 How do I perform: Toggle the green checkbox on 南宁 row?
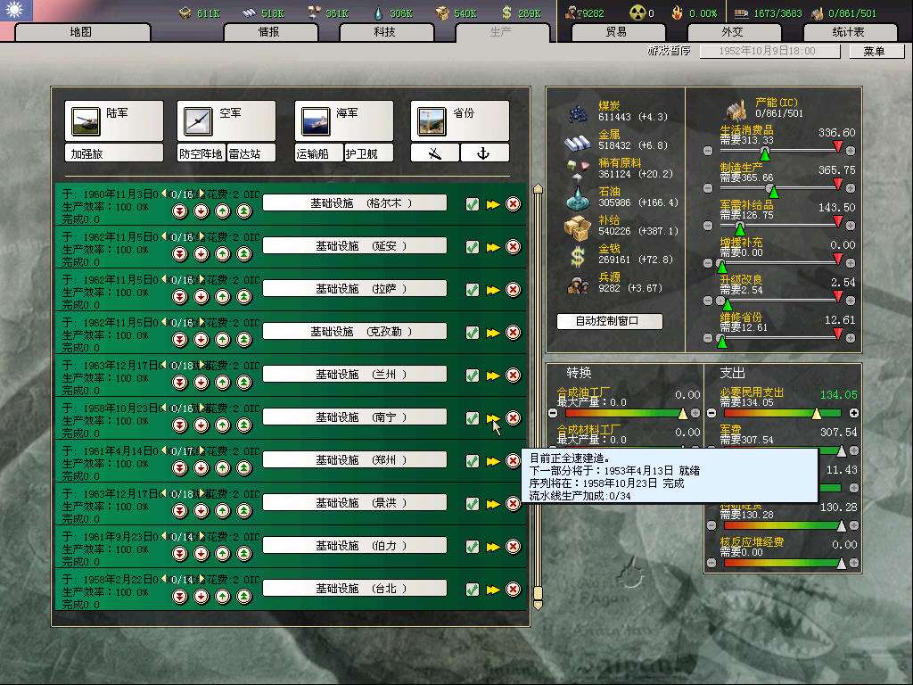pos(473,418)
